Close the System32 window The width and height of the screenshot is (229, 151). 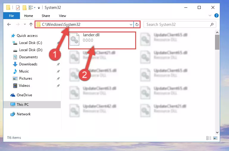pyautogui.click(x=213, y=7)
